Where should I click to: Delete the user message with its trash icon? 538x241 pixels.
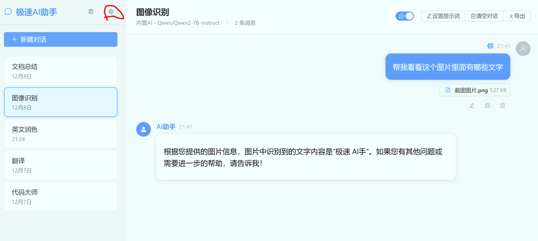point(502,105)
